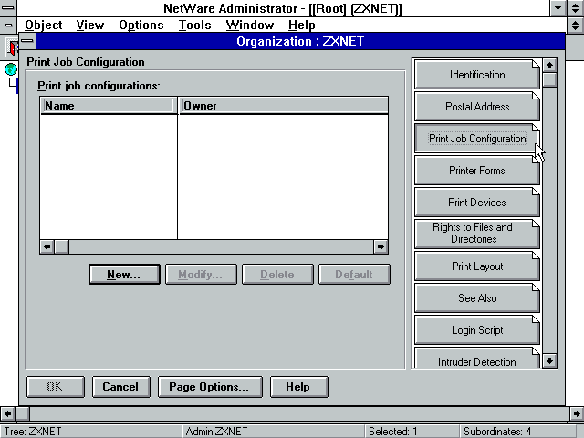The width and height of the screenshot is (584, 438).
Task: Click the page list down scroll arrow
Action: click(549, 361)
